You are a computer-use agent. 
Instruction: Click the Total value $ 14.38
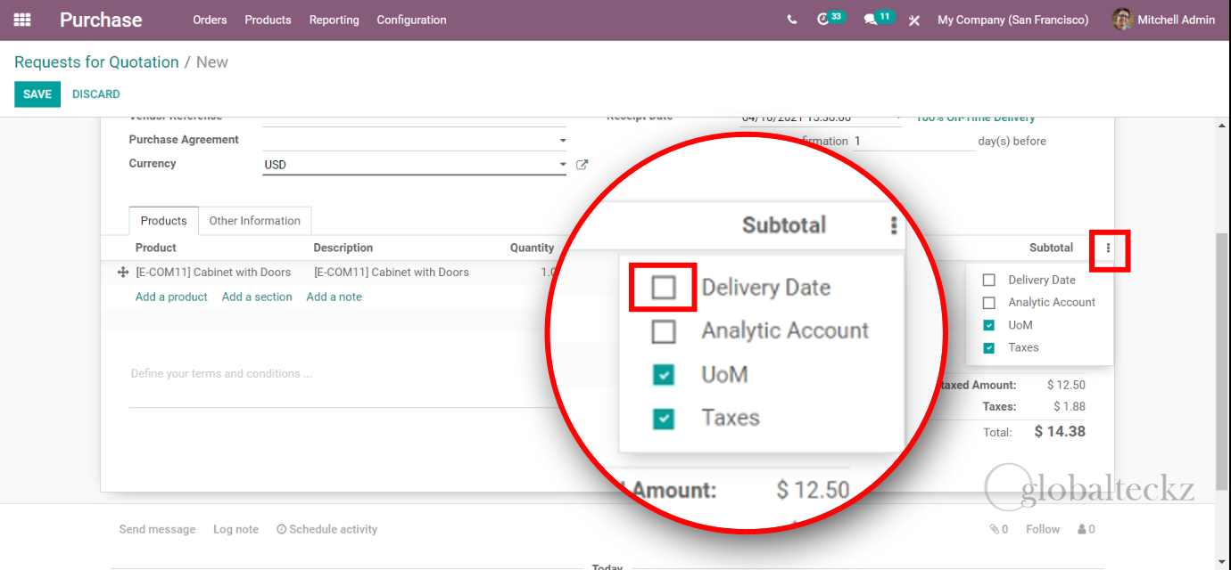(x=1060, y=431)
